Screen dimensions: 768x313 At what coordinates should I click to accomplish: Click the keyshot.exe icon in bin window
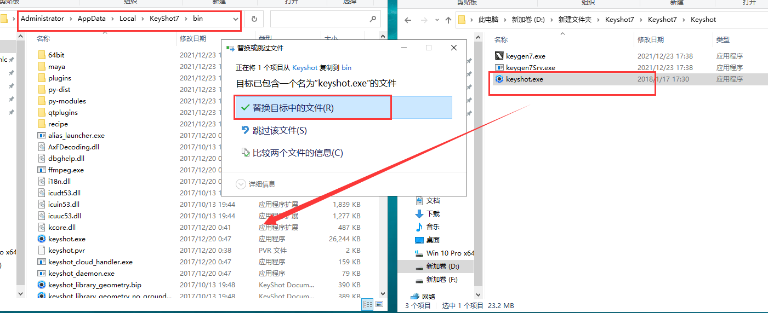(x=42, y=239)
